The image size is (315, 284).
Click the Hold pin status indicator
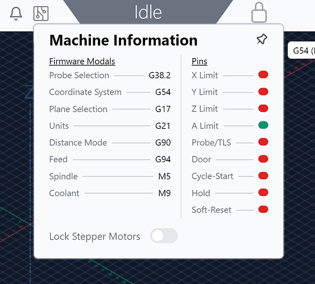pyautogui.click(x=263, y=192)
